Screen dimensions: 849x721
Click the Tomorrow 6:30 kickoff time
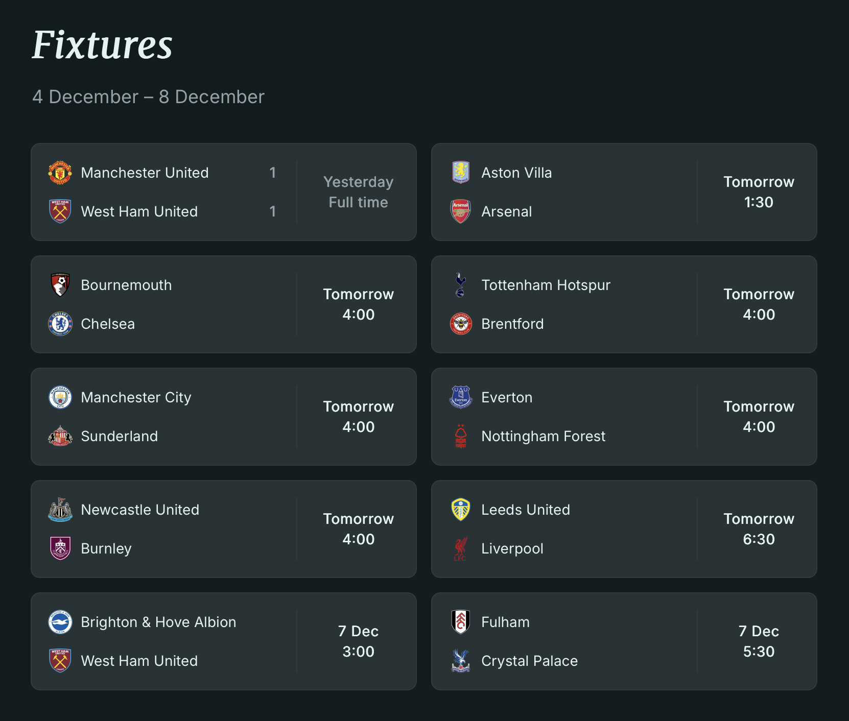pyautogui.click(x=759, y=529)
